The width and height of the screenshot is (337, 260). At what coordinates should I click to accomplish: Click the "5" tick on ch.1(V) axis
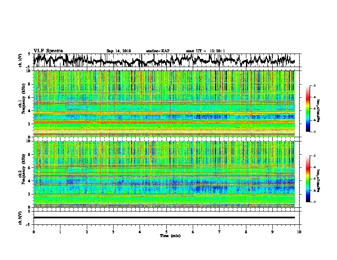pyautogui.click(x=29, y=54)
